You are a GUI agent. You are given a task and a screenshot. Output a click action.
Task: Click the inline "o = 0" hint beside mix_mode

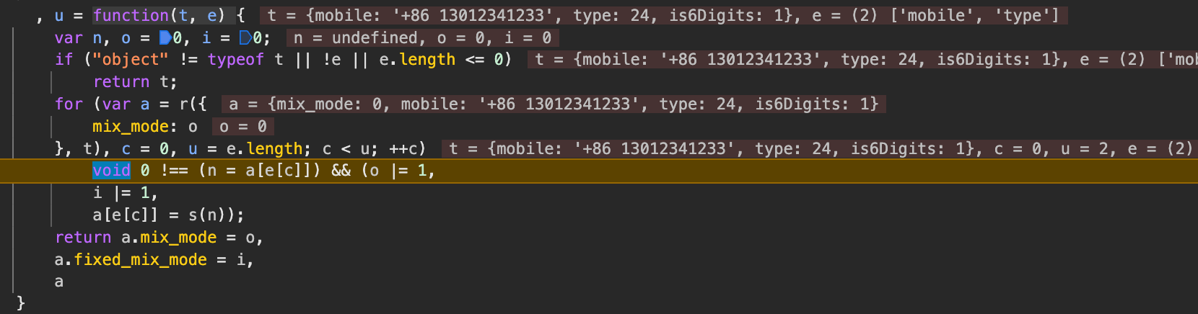click(x=243, y=127)
